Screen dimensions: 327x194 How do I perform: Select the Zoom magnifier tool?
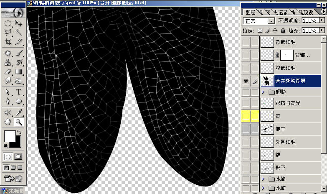coord(18,122)
